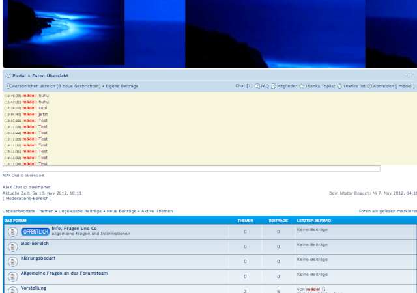Click forum icon in Vorstellung row
417x293 pixels.
tap(12, 290)
